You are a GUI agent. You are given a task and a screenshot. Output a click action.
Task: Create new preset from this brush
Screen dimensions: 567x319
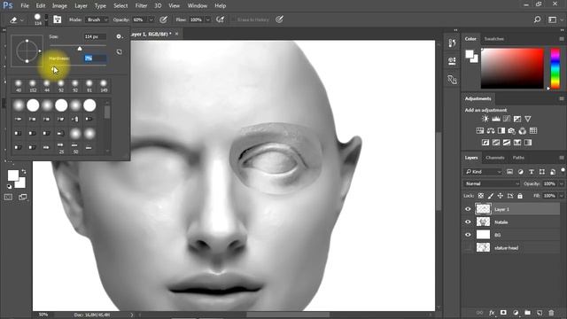pyautogui.click(x=119, y=52)
